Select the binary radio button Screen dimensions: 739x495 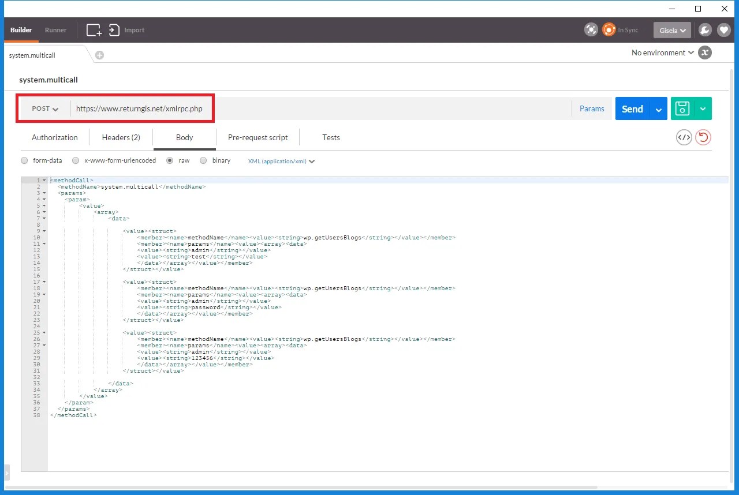203,161
